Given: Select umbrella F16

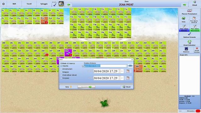Looking at the screenshot, I should pos(60,20).
